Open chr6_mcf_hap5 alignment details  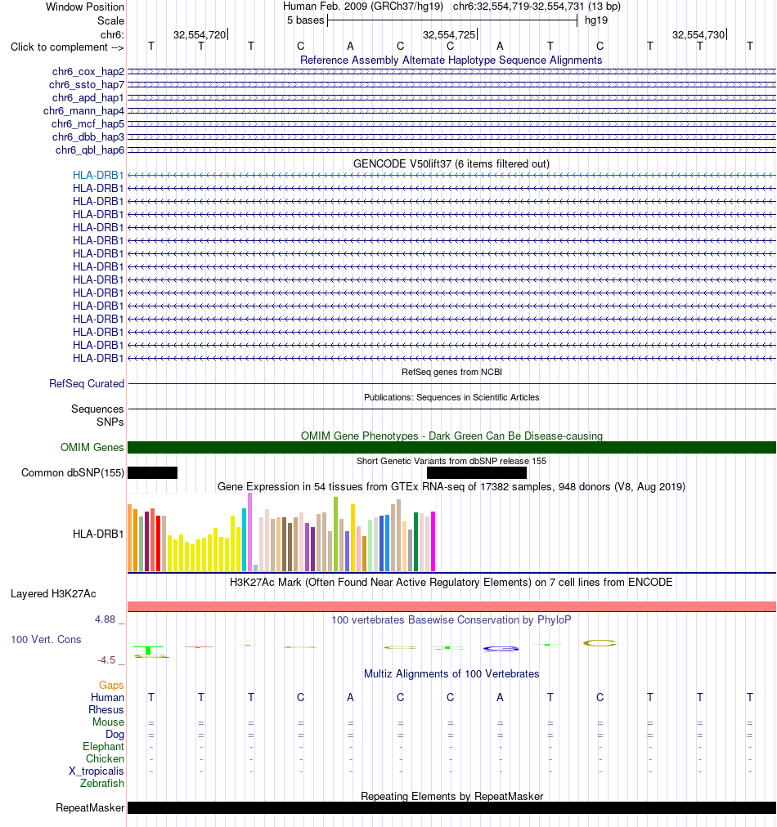click(88, 124)
